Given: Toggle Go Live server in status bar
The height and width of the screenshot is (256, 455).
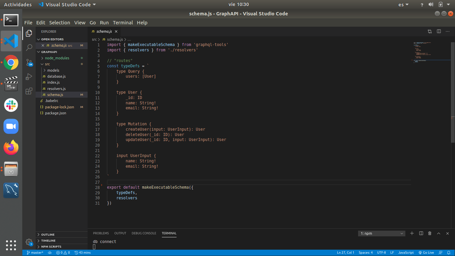Looking at the screenshot, I should (x=426, y=253).
